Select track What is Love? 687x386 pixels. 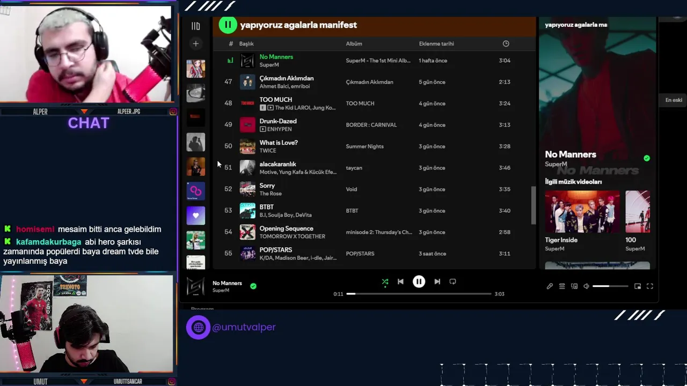[x=279, y=143]
